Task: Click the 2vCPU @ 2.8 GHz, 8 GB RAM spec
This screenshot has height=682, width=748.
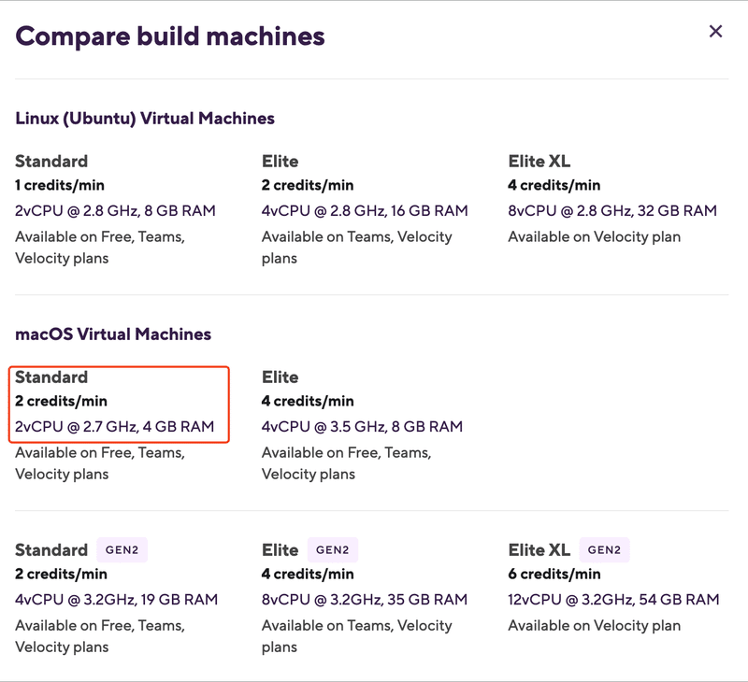Action: tap(115, 210)
